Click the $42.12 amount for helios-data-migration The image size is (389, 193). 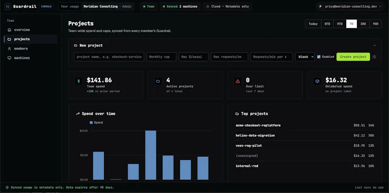coord(359,136)
